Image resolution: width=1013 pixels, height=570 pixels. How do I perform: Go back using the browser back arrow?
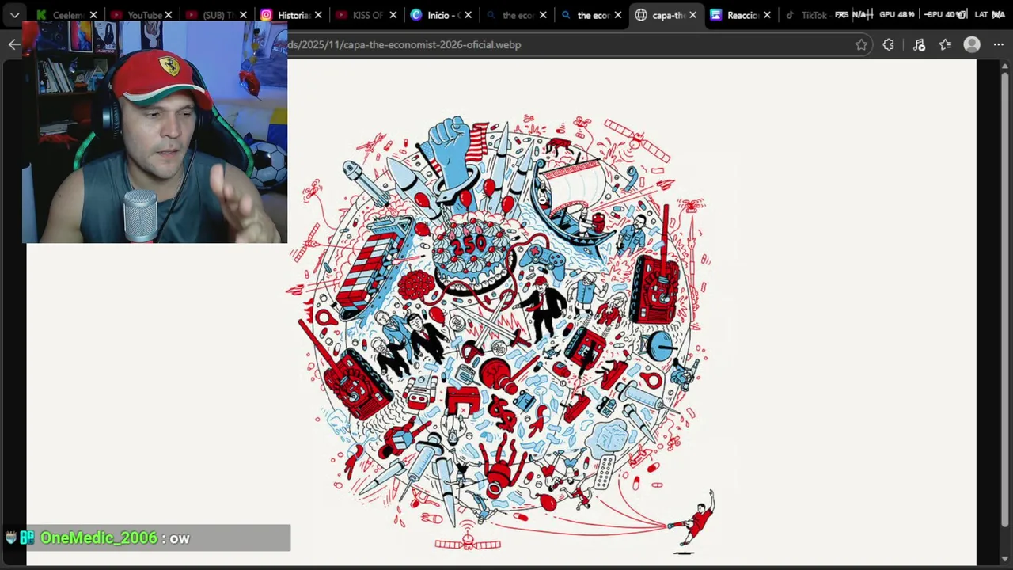[14, 45]
